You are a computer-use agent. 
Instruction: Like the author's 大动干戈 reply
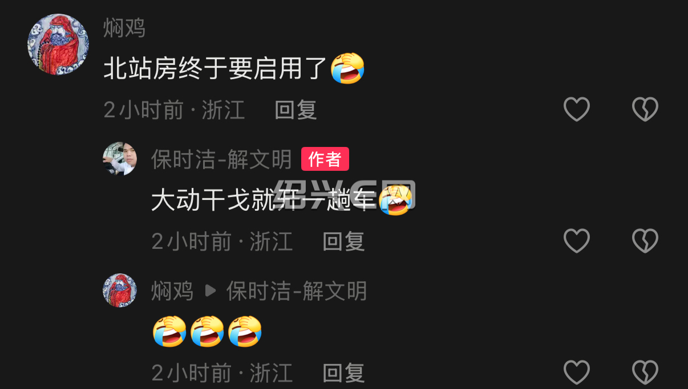point(577,241)
